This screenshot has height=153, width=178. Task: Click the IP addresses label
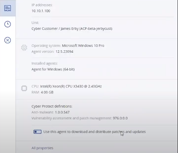point(42,5)
